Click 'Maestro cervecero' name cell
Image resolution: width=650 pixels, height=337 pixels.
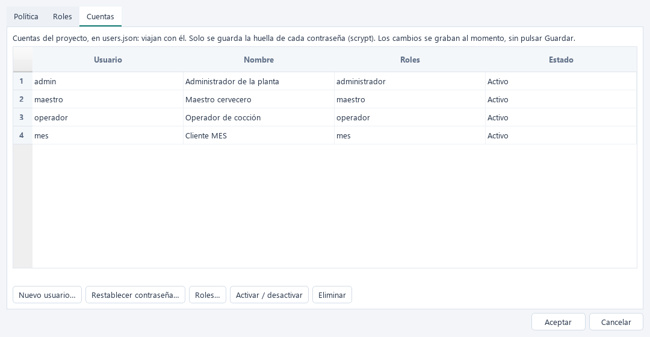coord(259,99)
